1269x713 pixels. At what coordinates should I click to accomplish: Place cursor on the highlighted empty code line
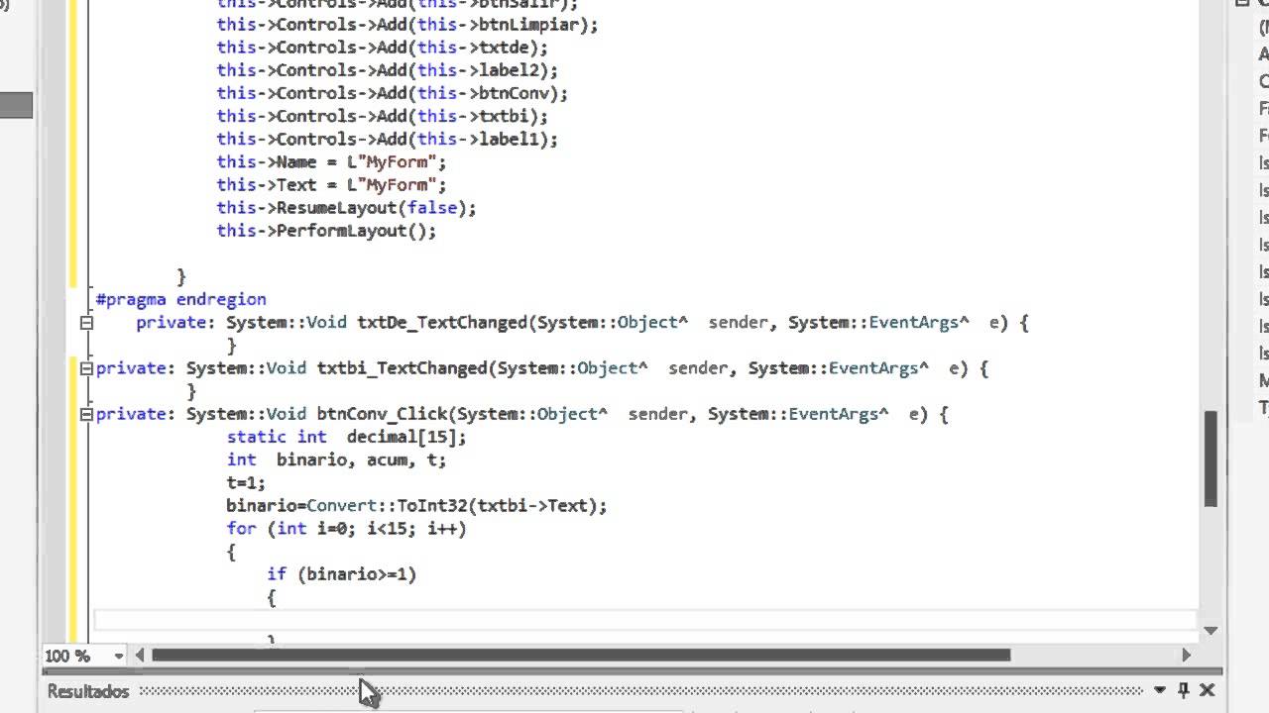click(x=644, y=620)
